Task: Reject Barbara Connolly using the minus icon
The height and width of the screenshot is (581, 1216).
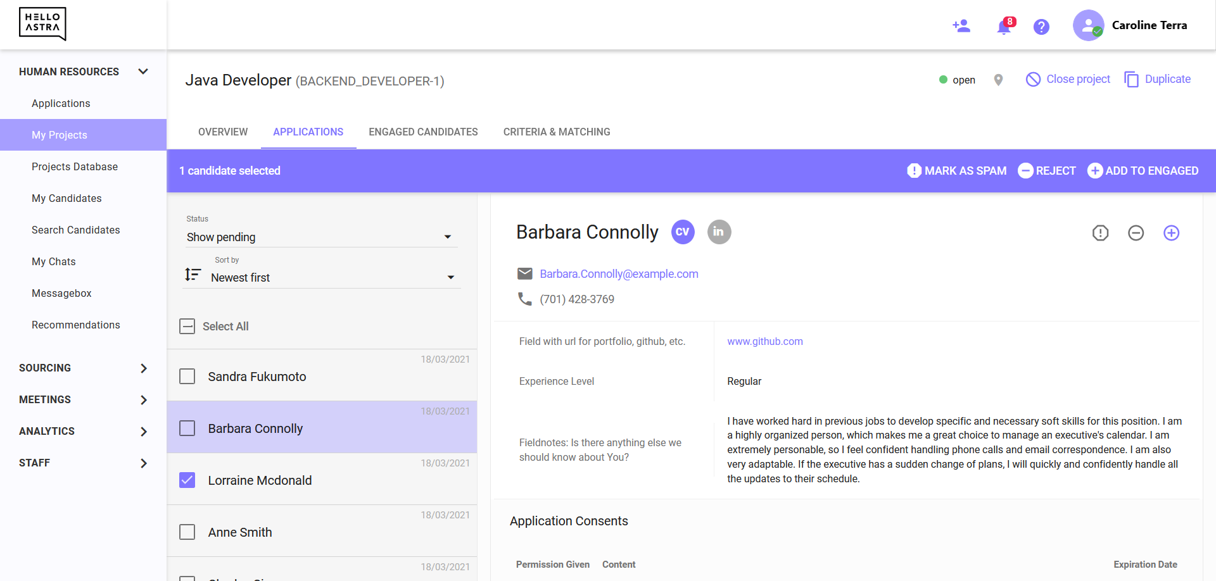Action: 1136,233
